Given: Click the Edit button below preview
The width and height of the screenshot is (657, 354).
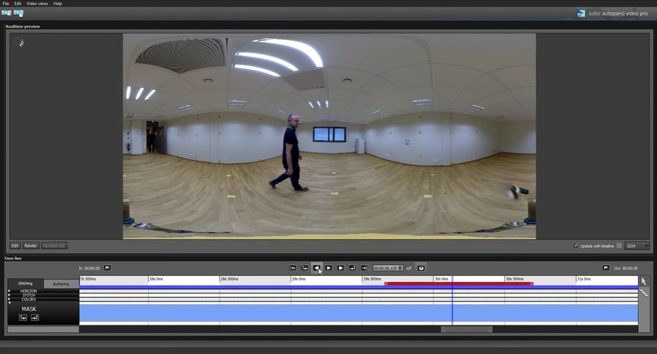Looking at the screenshot, I should coord(15,245).
